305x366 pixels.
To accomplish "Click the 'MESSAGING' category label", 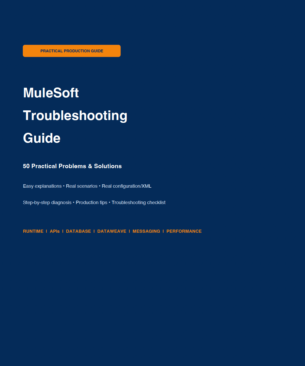I will point(146,231).
